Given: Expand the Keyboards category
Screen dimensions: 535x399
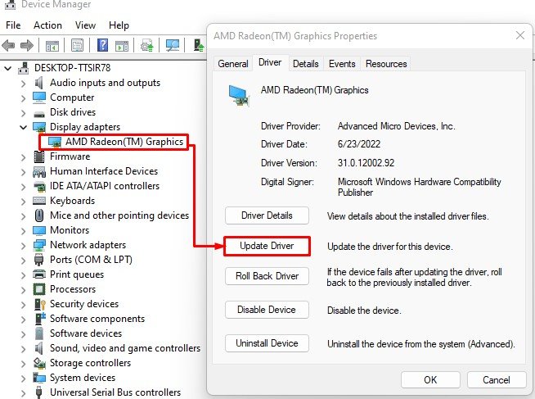Looking at the screenshot, I should click(23, 201).
